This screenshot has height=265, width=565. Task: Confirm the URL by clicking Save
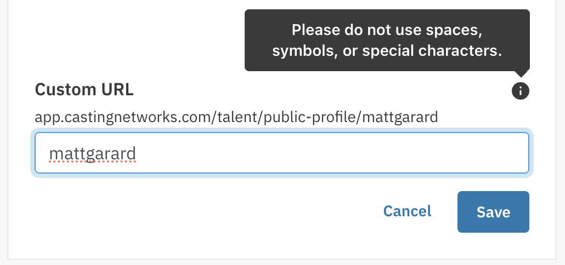point(493,212)
